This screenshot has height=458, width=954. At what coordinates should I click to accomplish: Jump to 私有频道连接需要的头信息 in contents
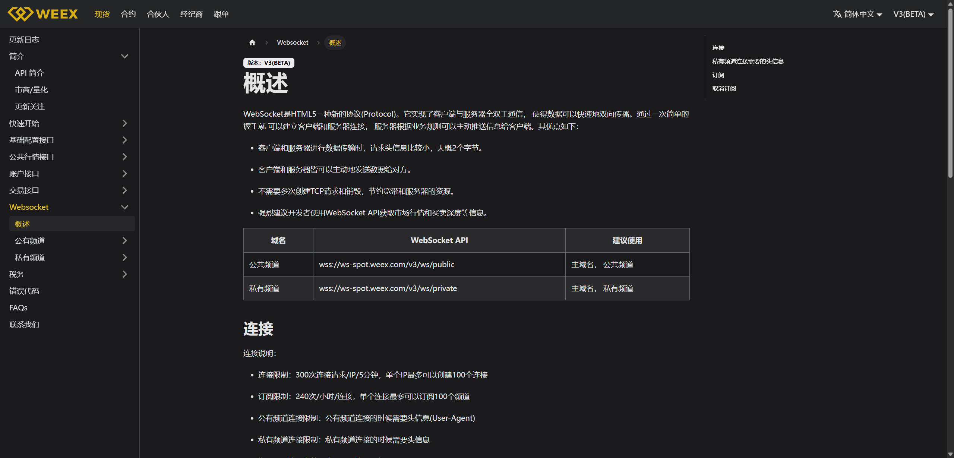748,61
